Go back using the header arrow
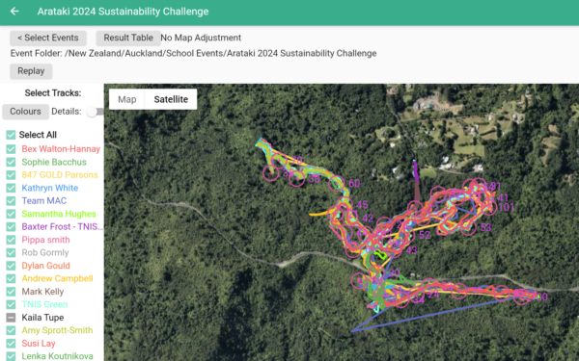 click(14, 12)
